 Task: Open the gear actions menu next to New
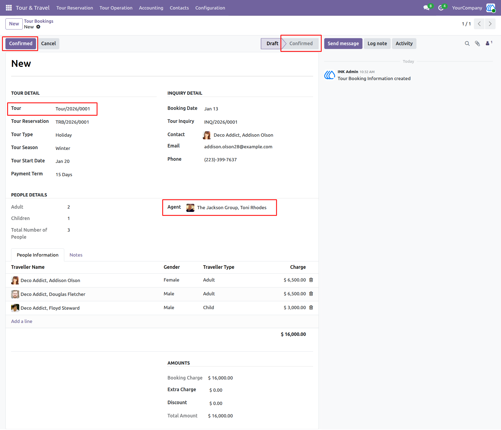[38, 27]
